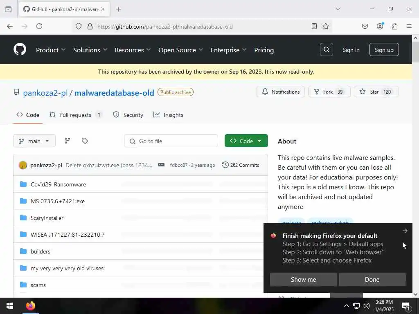Image resolution: width=419 pixels, height=314 pixels.
Task: Bookmark this page with star icon
Action: point(325,26)
